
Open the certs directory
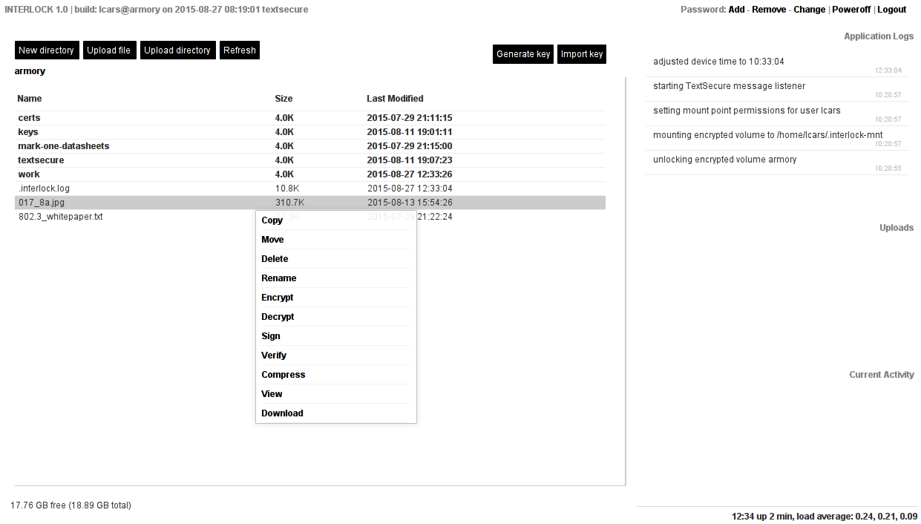click(x=29, y=117)
